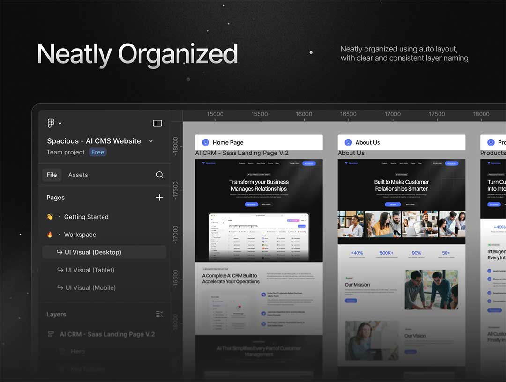This screenshot has height=382, width=506.
Task: Switch to UI Visual (Tablet) page
Action: [x=89, y=270]
